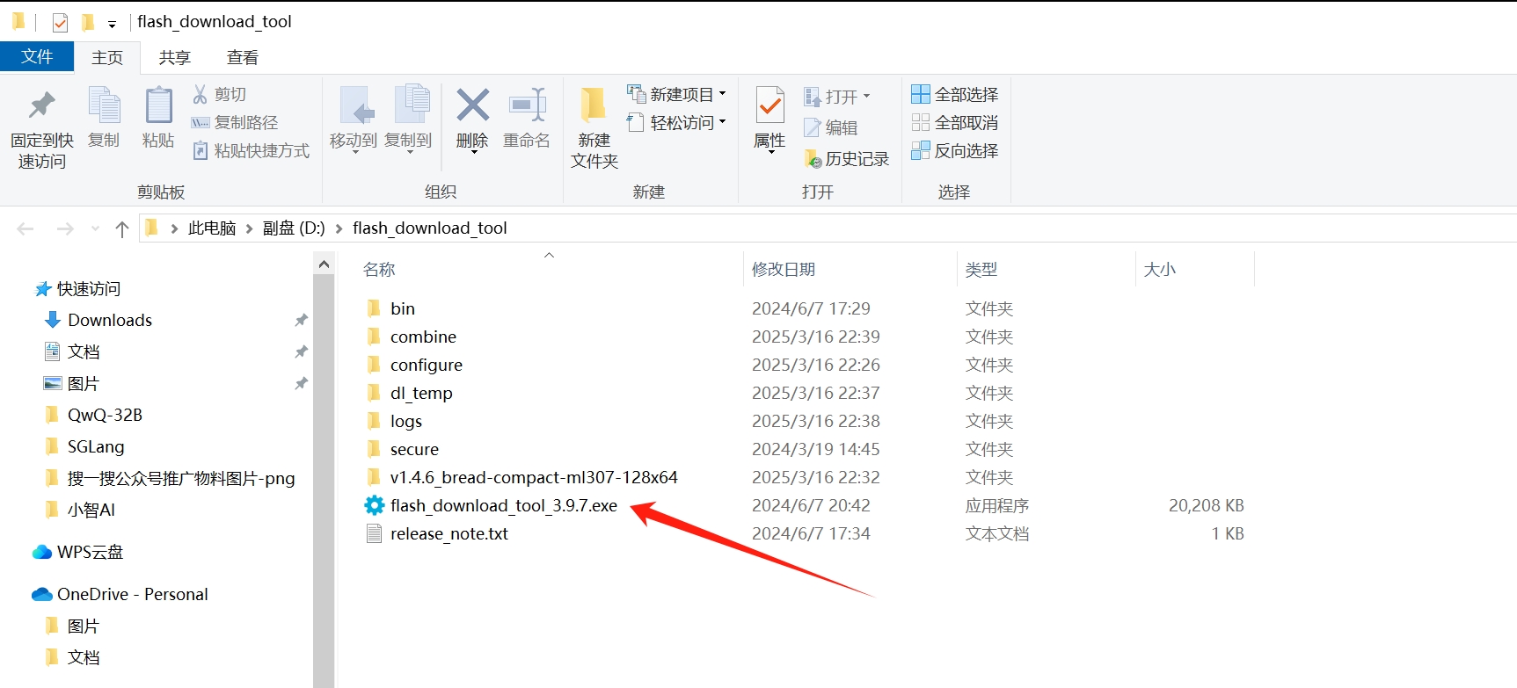Open the New item (新建项目) dropdown
The width and height of the screenshot is (1517, 688).
[676, 94]
